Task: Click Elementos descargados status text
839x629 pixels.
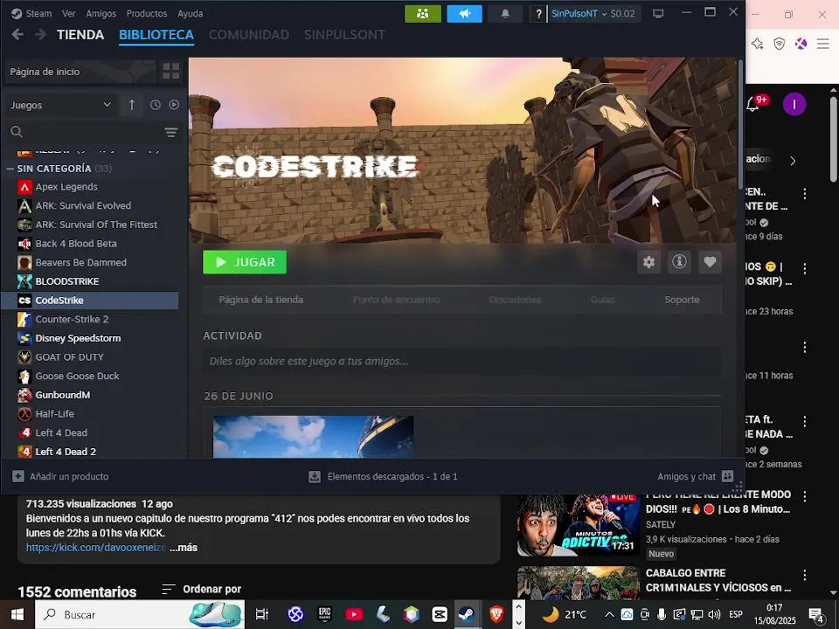Action: point(392,477)
